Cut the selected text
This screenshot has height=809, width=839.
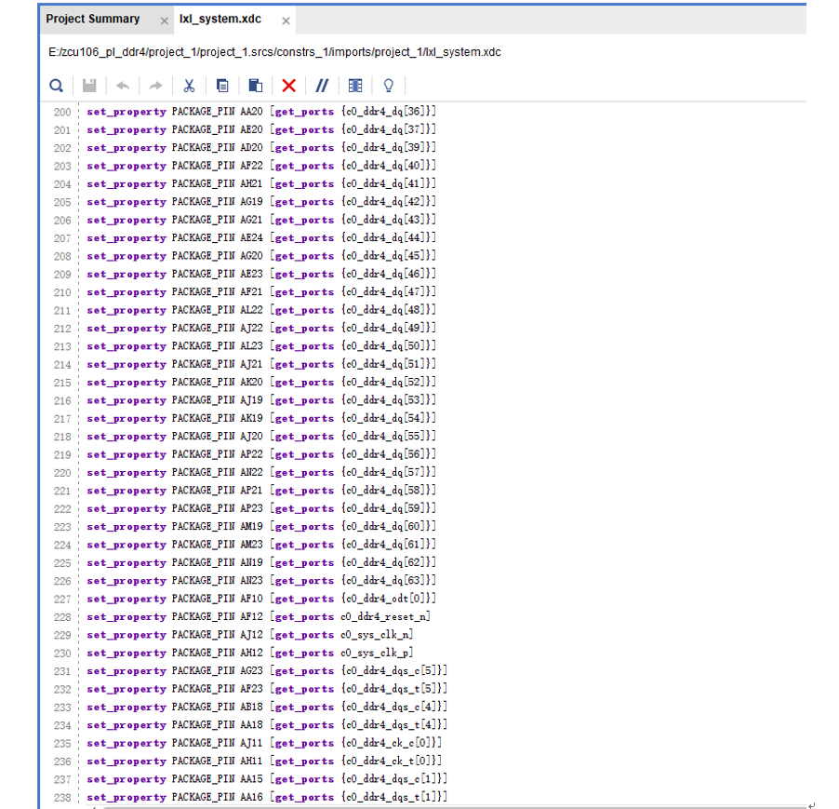coord(189,86)
